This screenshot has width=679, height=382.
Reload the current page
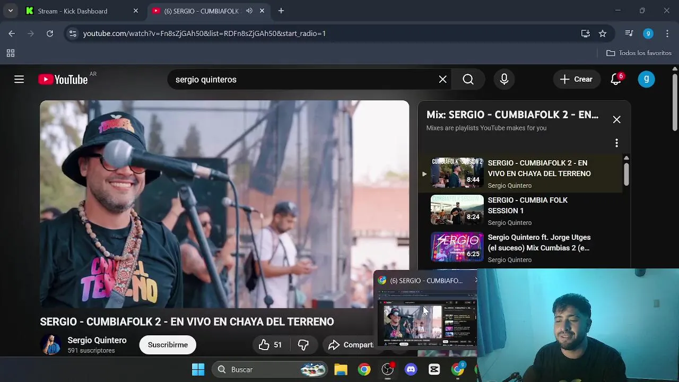click(50, 33)
